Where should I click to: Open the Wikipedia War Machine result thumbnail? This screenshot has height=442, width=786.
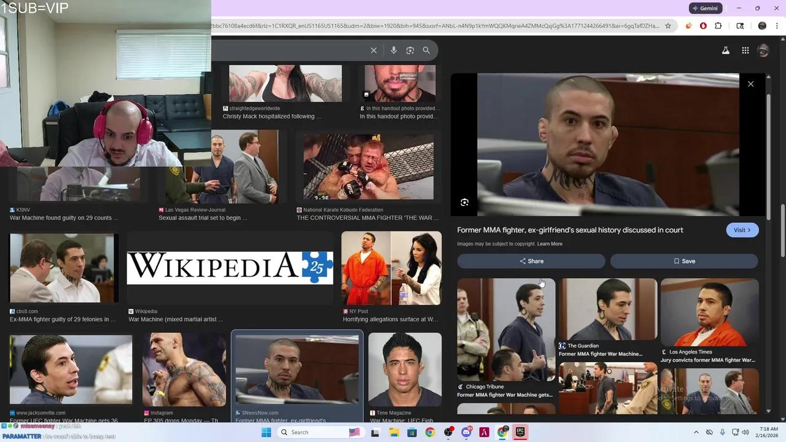point(230,268)
